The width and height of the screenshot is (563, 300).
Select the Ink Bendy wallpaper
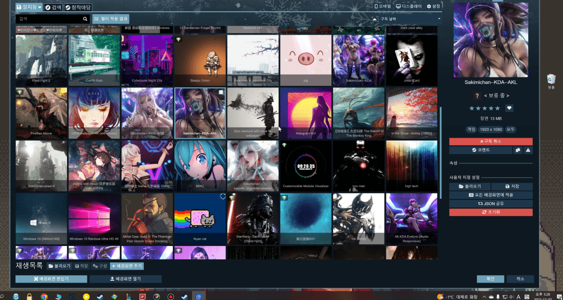(x=359, y=219)
